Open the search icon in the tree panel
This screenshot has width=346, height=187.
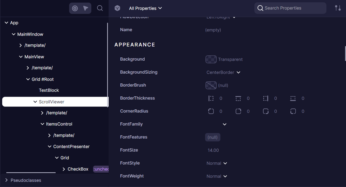(x=100, y=8)
